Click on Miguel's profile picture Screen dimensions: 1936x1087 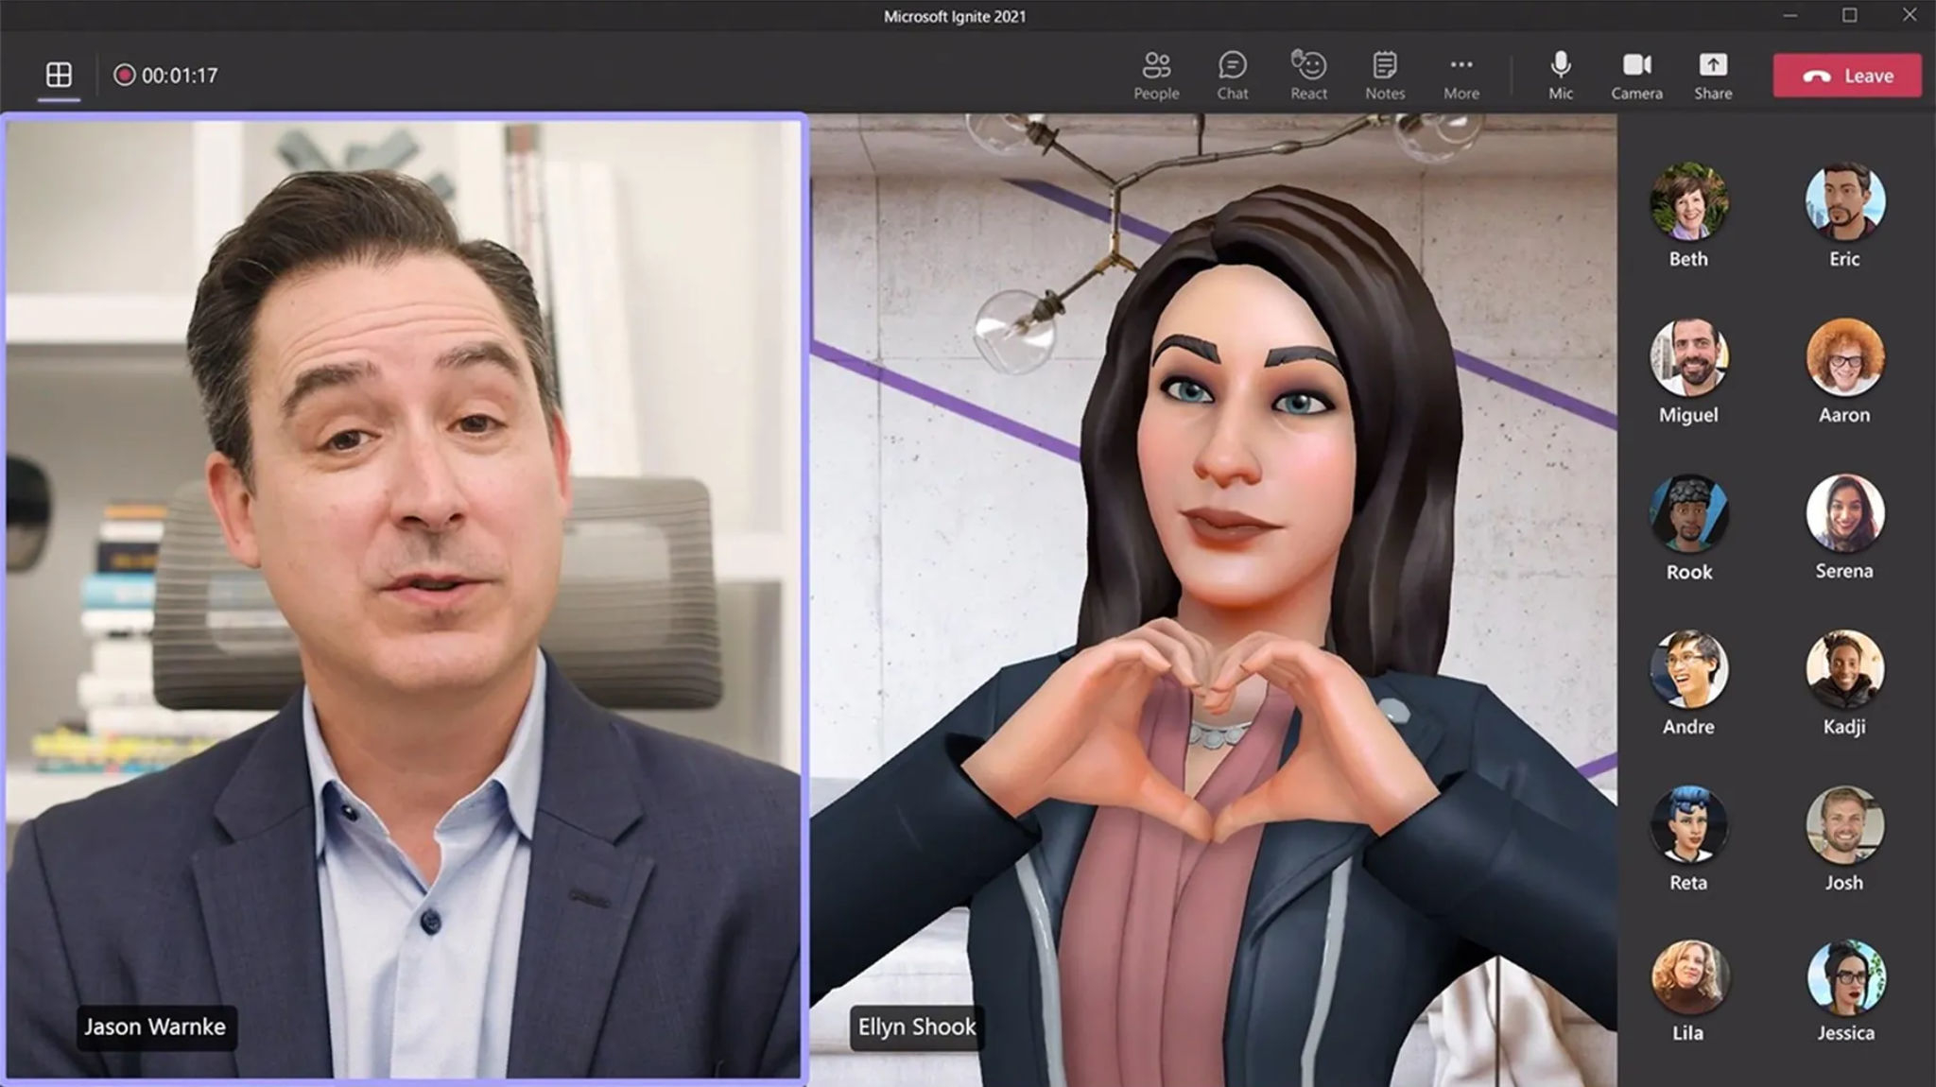pyautogui.click(x=1688, y=357)
